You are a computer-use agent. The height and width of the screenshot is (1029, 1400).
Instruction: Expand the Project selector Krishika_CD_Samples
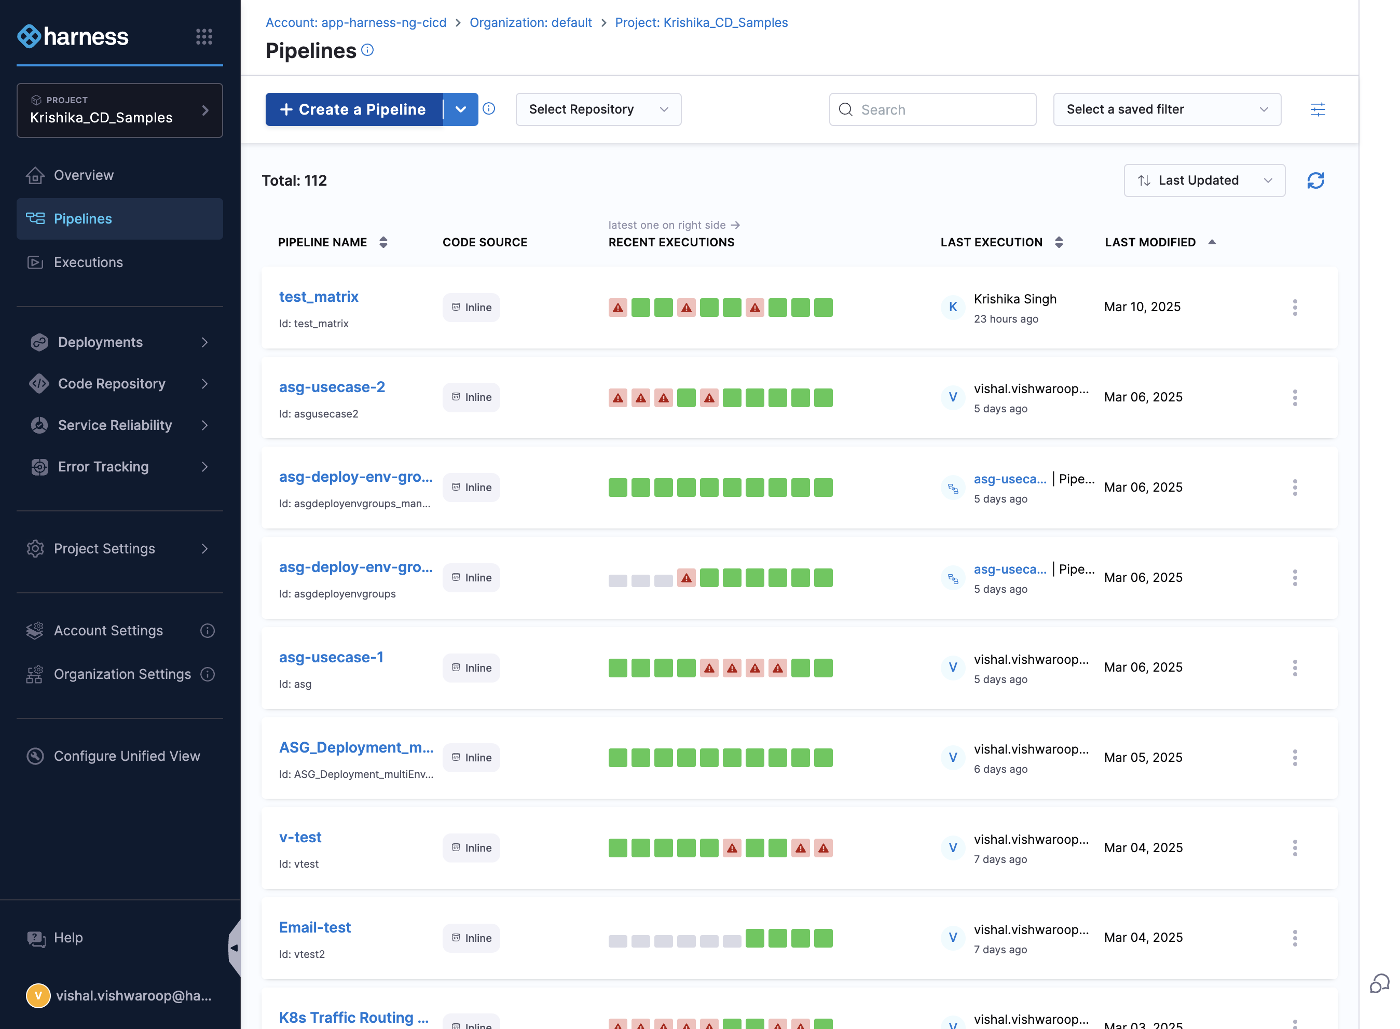click(x=120, y=110)
